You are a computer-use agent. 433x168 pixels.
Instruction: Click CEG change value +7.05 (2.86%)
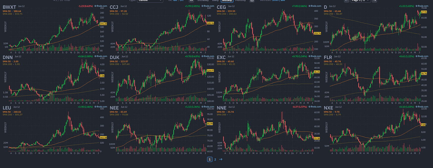click(x=300, y=6)
